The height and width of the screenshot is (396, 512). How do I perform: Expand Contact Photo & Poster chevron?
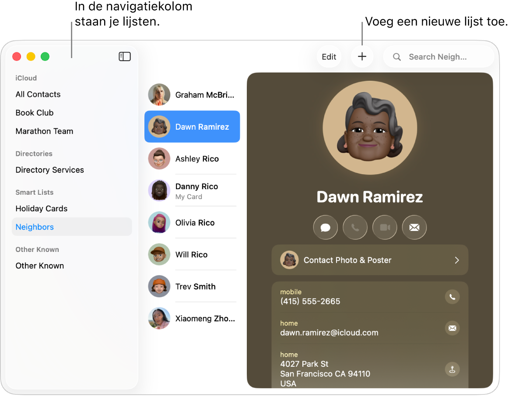[457, 260]
